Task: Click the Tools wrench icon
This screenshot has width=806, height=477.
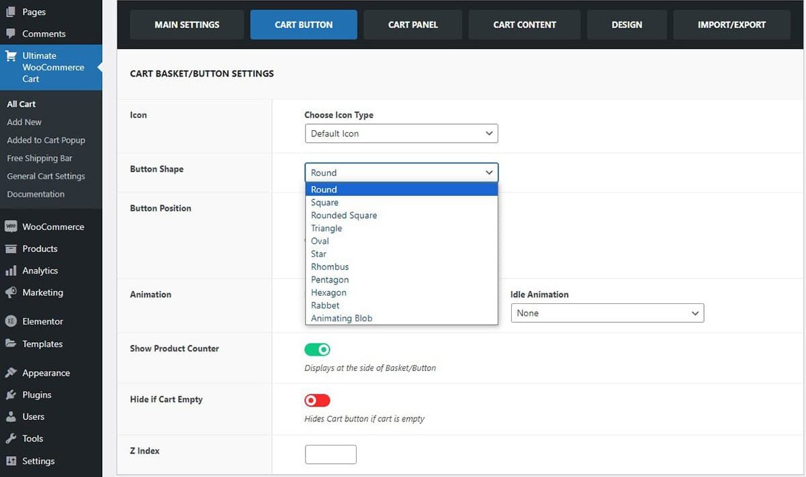Action: tap(11, 439)
